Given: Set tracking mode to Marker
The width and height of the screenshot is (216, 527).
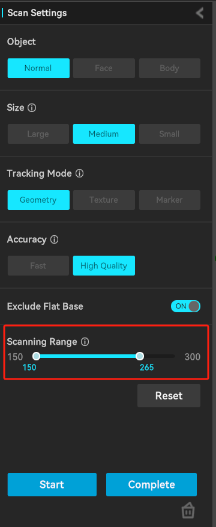Looking at the screenshot, I should [x=170, y=200].
